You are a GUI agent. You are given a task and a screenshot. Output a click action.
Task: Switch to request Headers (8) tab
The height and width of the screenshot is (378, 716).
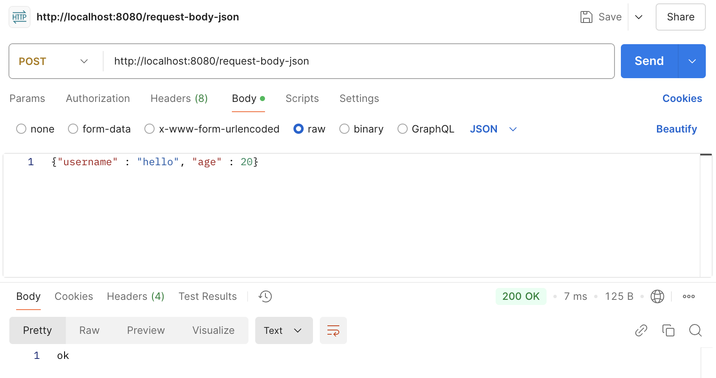pyautogui.click(x=179, y=99)
